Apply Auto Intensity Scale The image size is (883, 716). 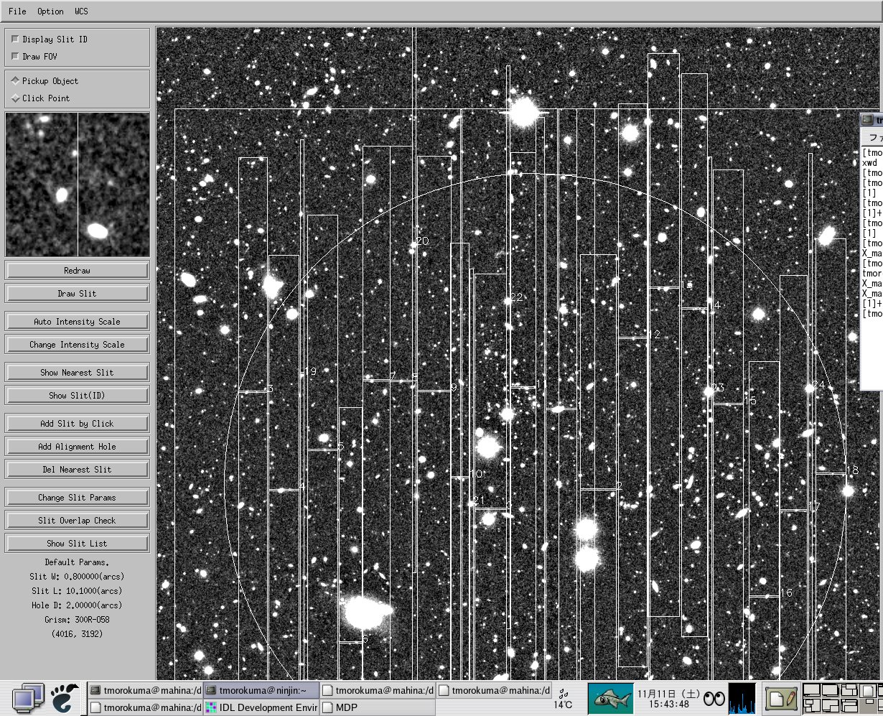77,322
